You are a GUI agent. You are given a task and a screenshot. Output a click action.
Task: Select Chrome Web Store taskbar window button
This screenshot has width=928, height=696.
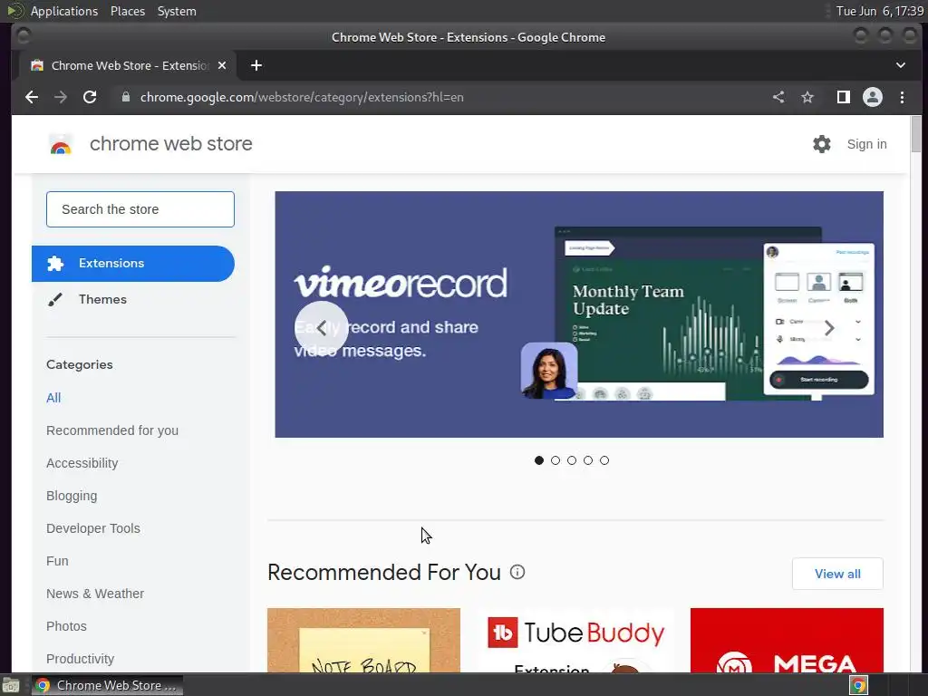tap(107, 685)
